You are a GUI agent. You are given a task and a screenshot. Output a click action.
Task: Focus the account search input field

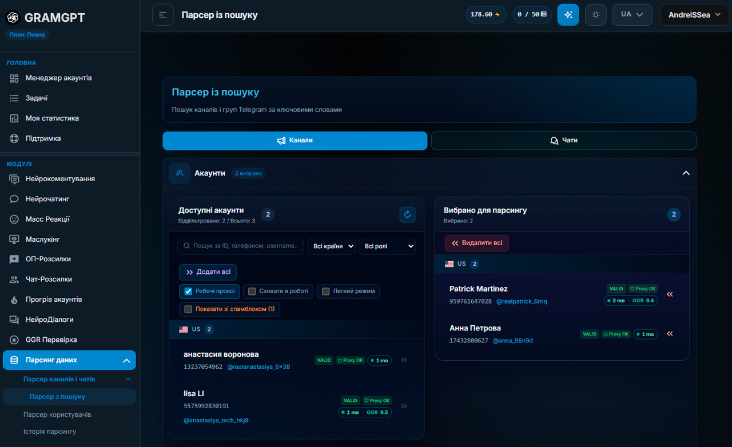tap(241, 246)
